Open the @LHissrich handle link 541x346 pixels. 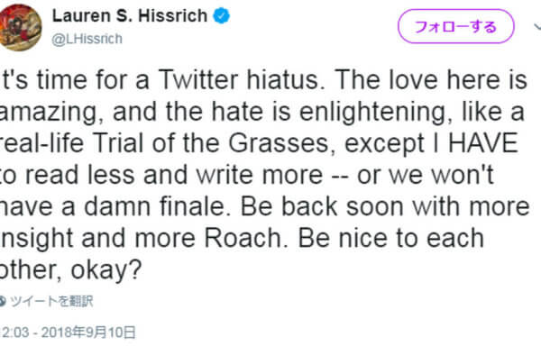pos(87,39)
